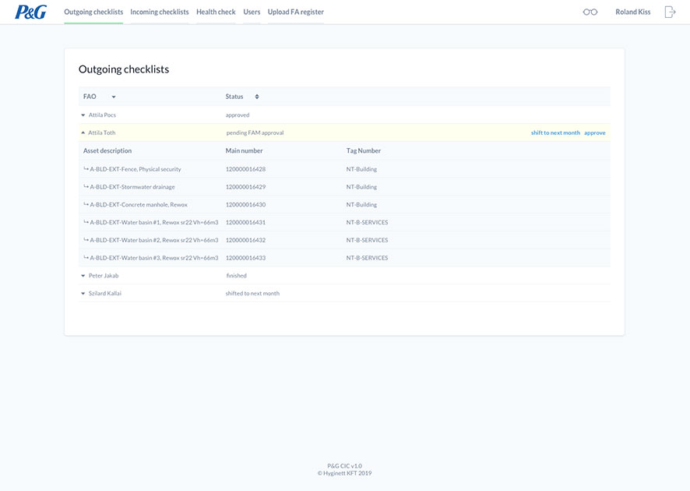The height and width of the screenshot is (491, 690).
Task: Click the P&G logo
Action: click(x=31, y=12)
